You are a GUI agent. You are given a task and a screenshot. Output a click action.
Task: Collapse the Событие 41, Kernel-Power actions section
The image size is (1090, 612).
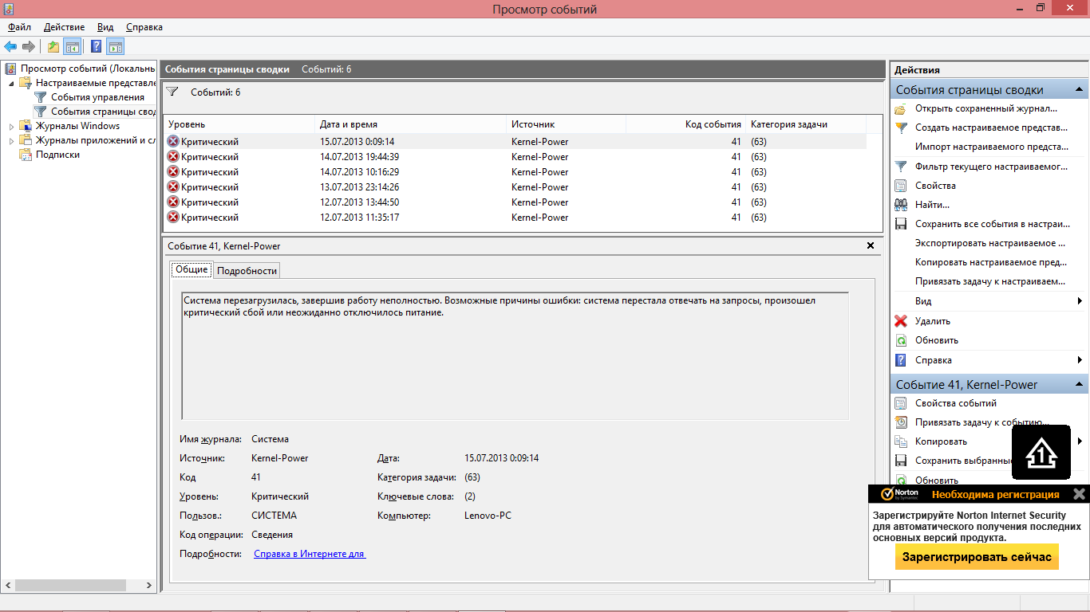[x=1079, y=384]
